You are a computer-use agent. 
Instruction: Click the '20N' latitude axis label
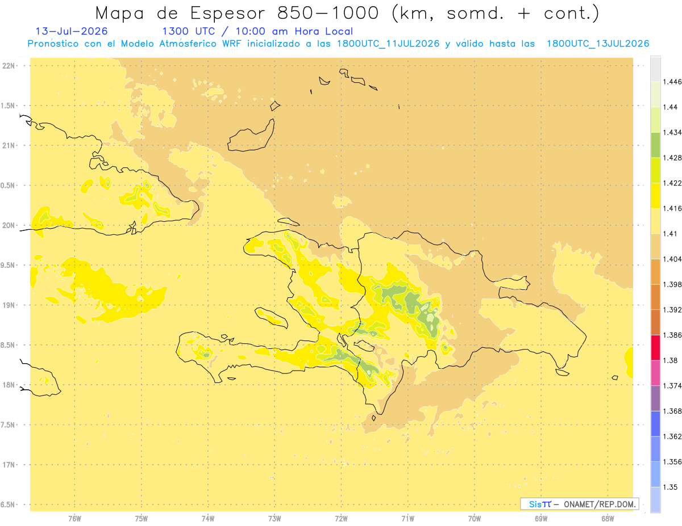coord(9,225)
